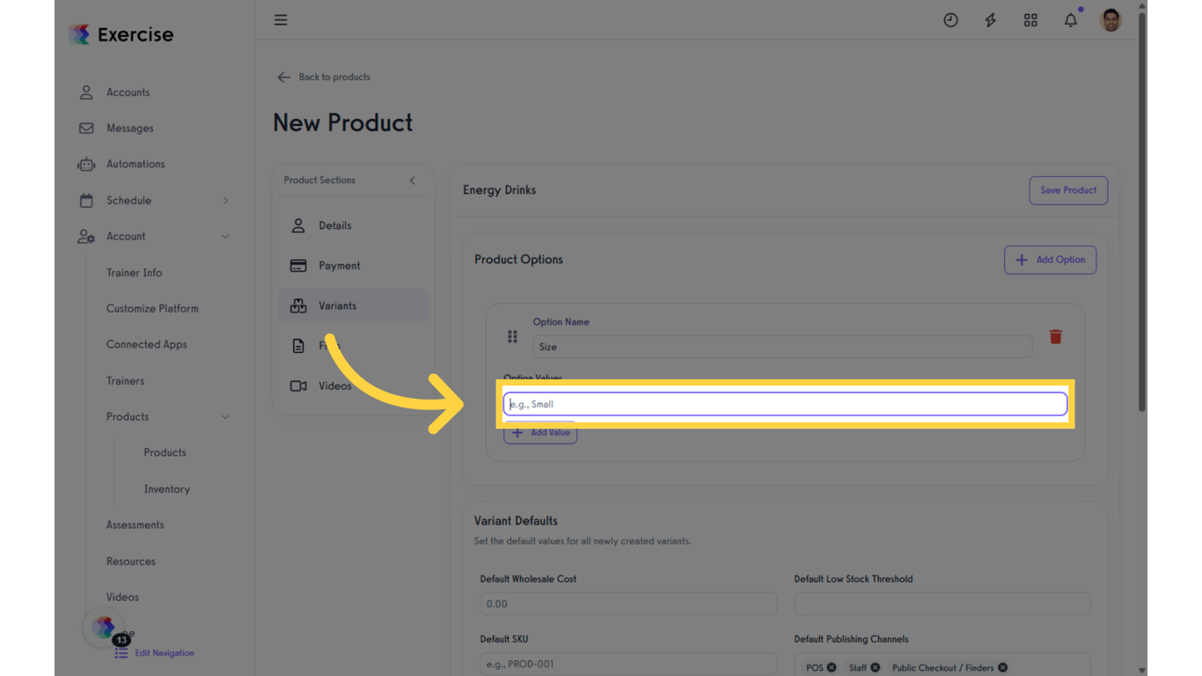Viewport: 1202px width, 676px height.
Task: Select Inventory under Products
Action: 166,489
